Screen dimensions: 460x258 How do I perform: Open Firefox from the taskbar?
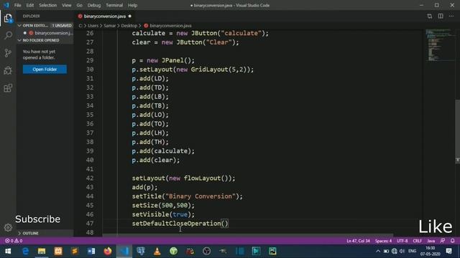point(108,251)
